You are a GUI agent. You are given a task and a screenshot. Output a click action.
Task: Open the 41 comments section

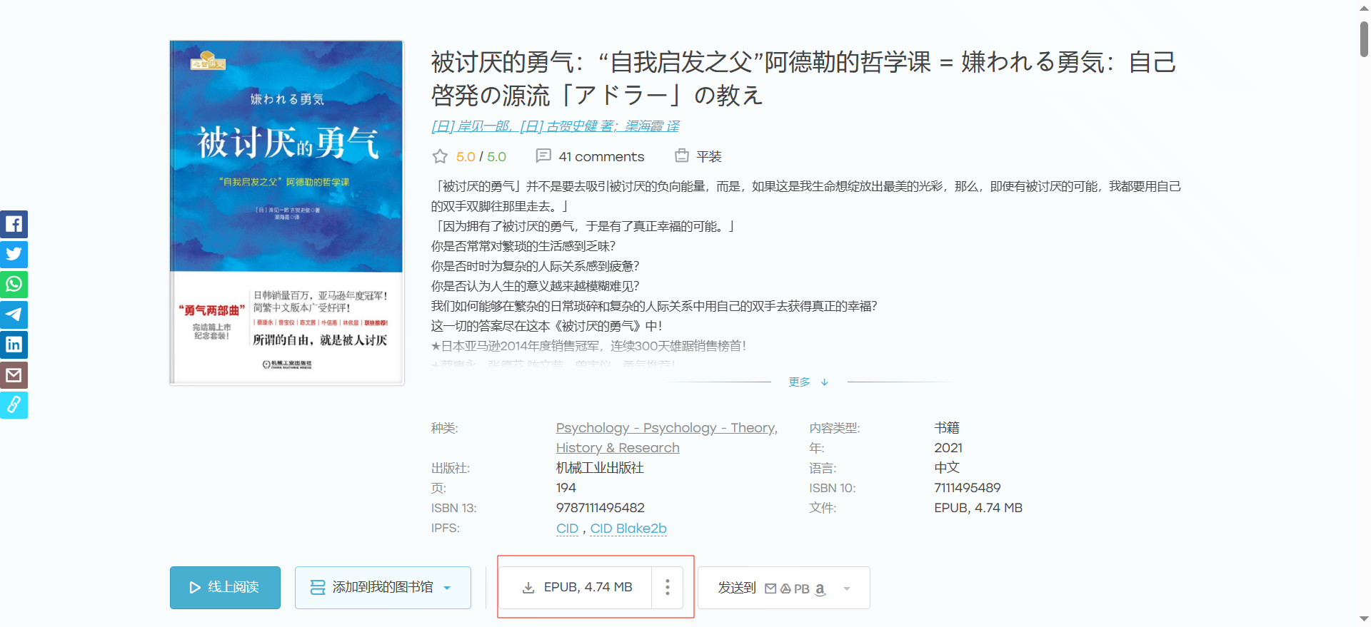[590, 156]
